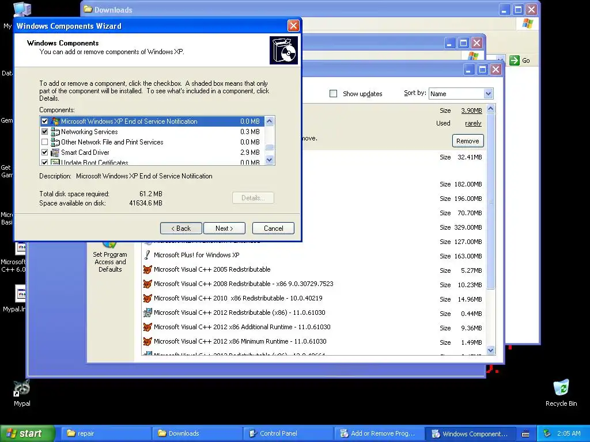This screenshot has width=590, height=442.
Task: Click the components list scroll-down arrow
Action: click(270, 160)
